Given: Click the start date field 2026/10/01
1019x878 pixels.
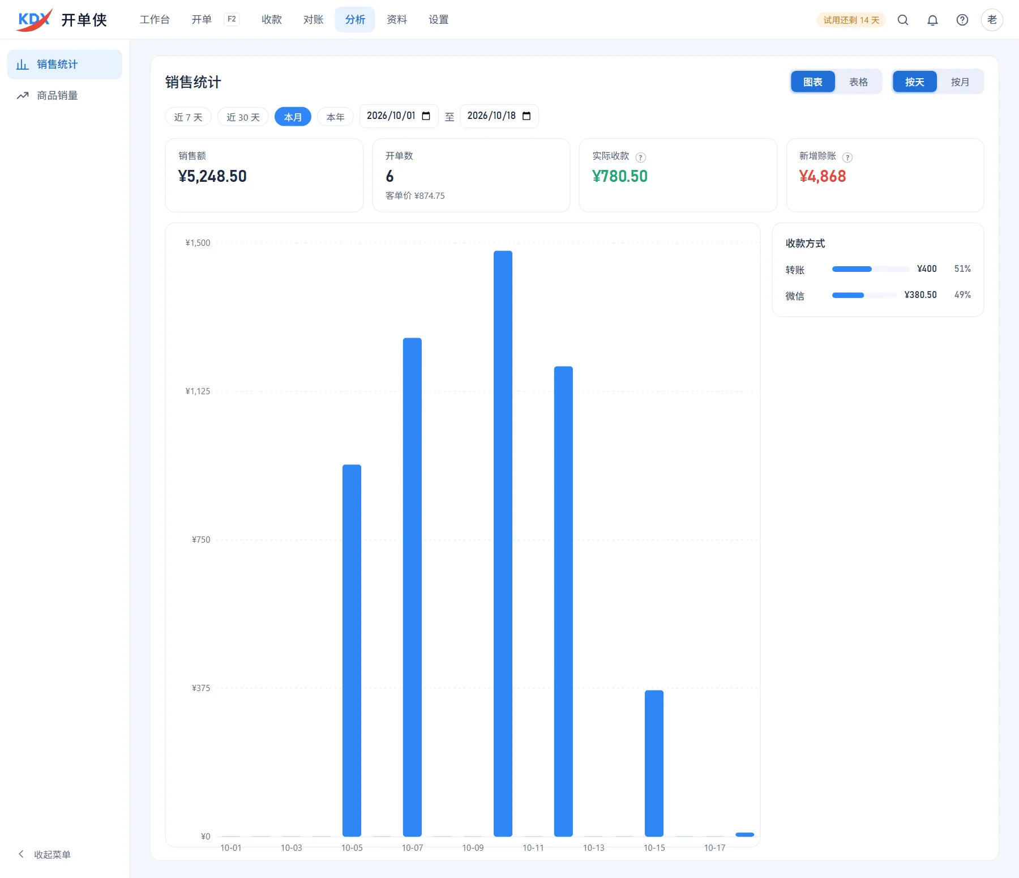Looking at the screenshot, I should pos(399,116).
